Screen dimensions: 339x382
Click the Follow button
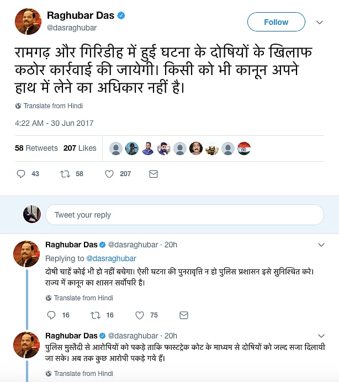pos(276,22)
